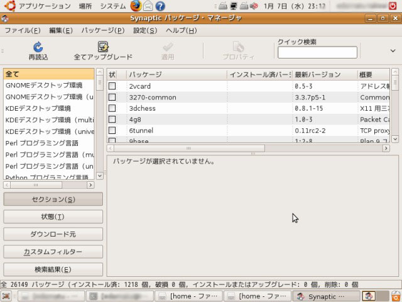Click the クイック検索 input field
This screenshot has height=302, width=402.
point(317,52)
